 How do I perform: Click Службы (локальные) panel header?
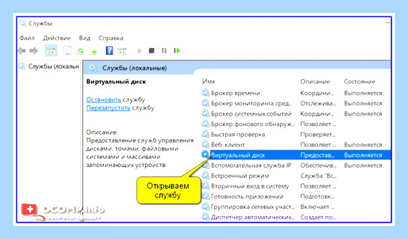click(134, 68)
